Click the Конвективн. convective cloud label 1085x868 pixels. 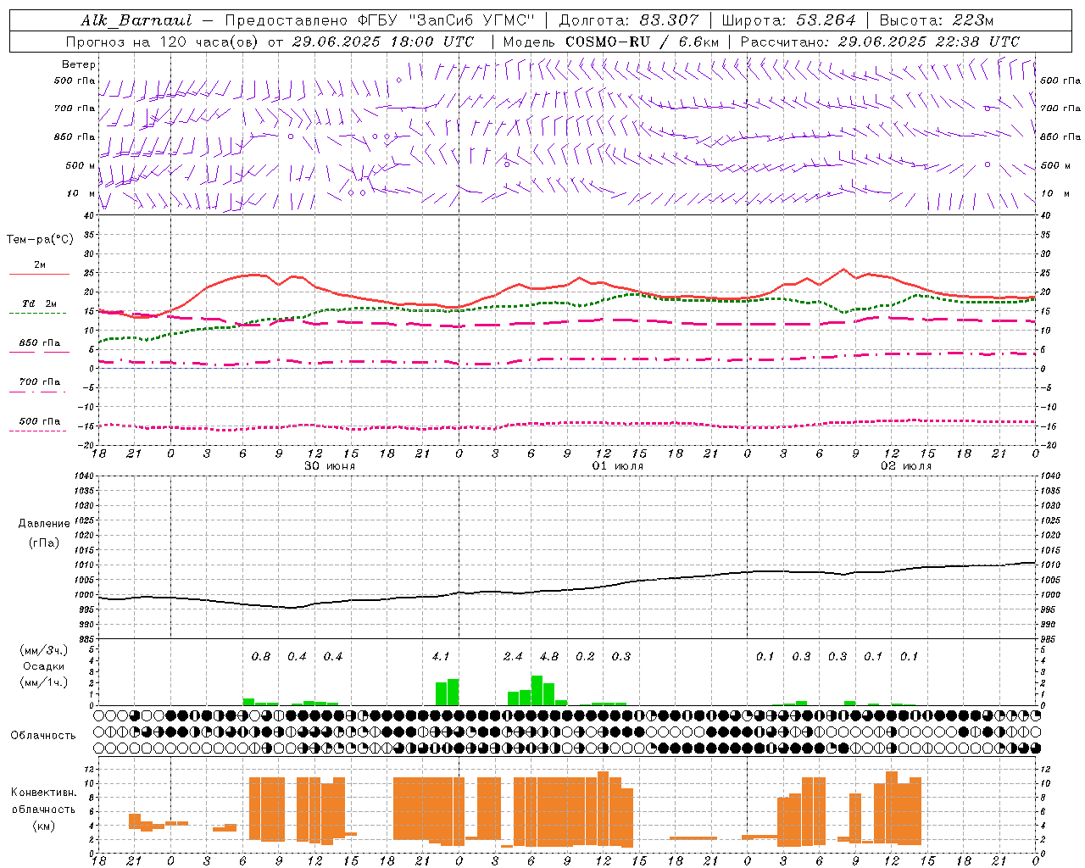43,793
